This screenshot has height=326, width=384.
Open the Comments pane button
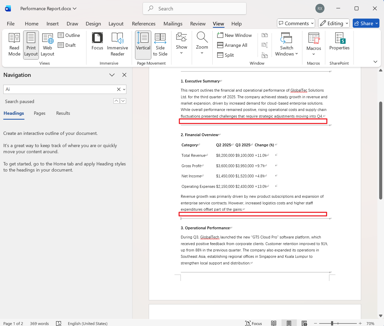coord(296,23)
